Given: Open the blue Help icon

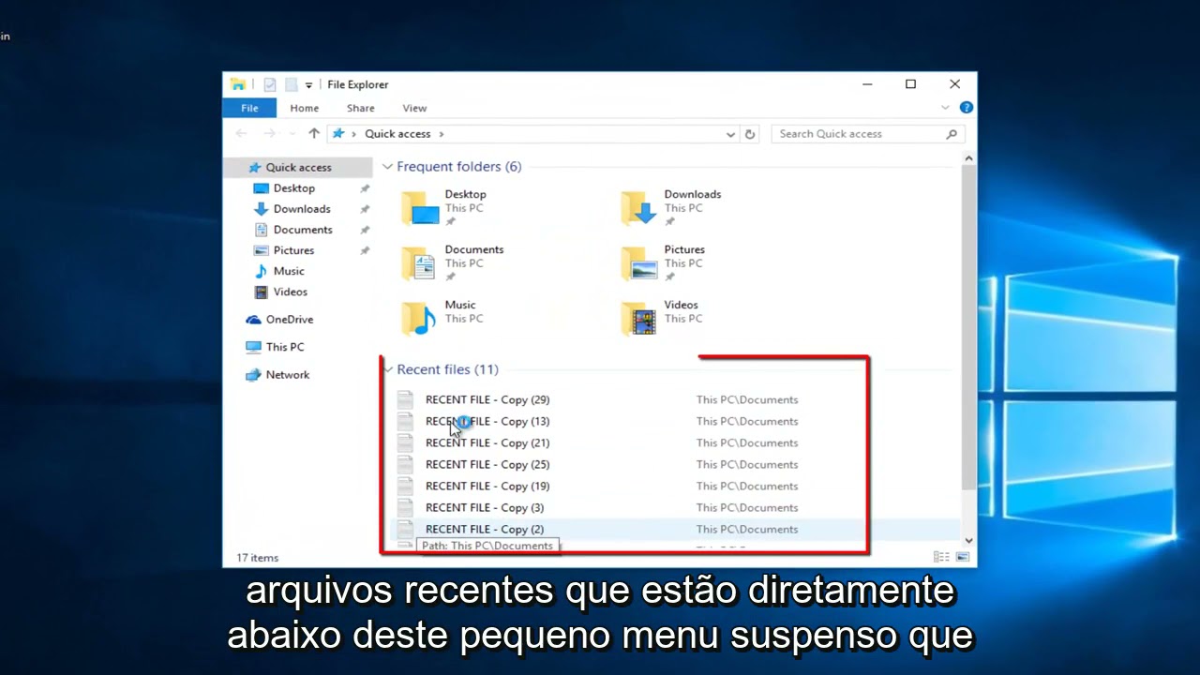Looking at the screenshot, I should point(966,108).
